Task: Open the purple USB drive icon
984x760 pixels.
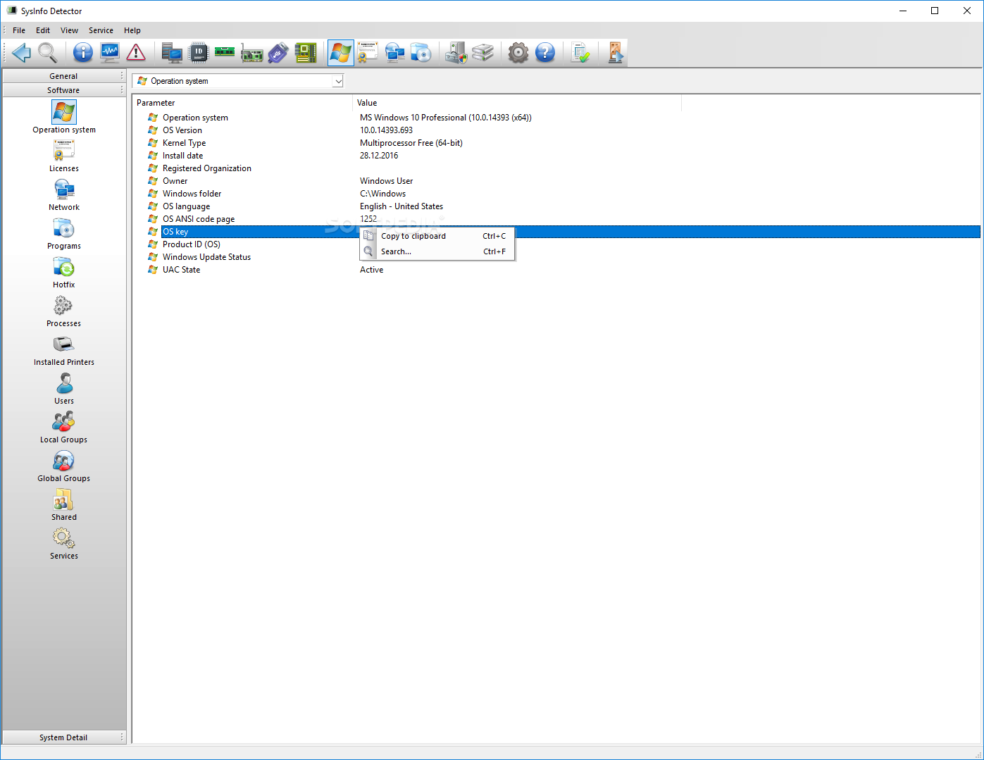Action: pos(278,53)
